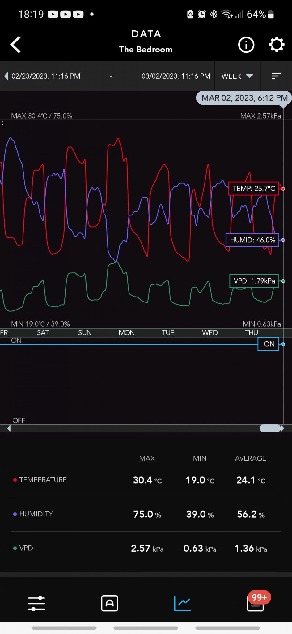The height and width of the screenshot is (634, 292).
Task: Click the TEMP: 25.7°C data label
Action: pos(253,189)
